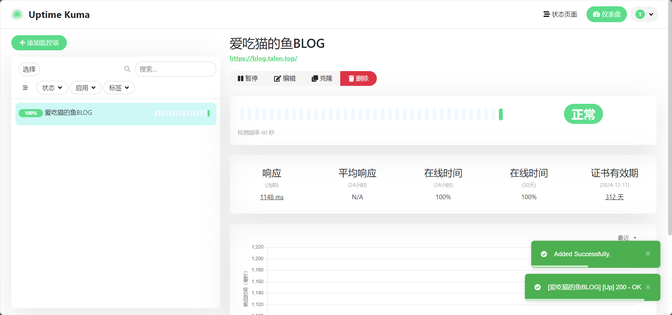672x315 pixels.
Task: Dismiss the 'Added Successfully' notification
Action: [648, 254]
